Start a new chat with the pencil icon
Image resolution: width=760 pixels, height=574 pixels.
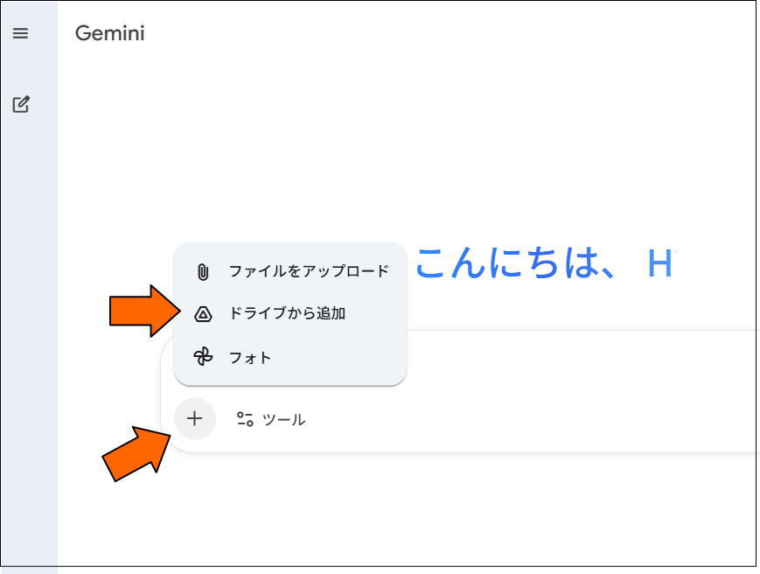[x=20, y=105]
